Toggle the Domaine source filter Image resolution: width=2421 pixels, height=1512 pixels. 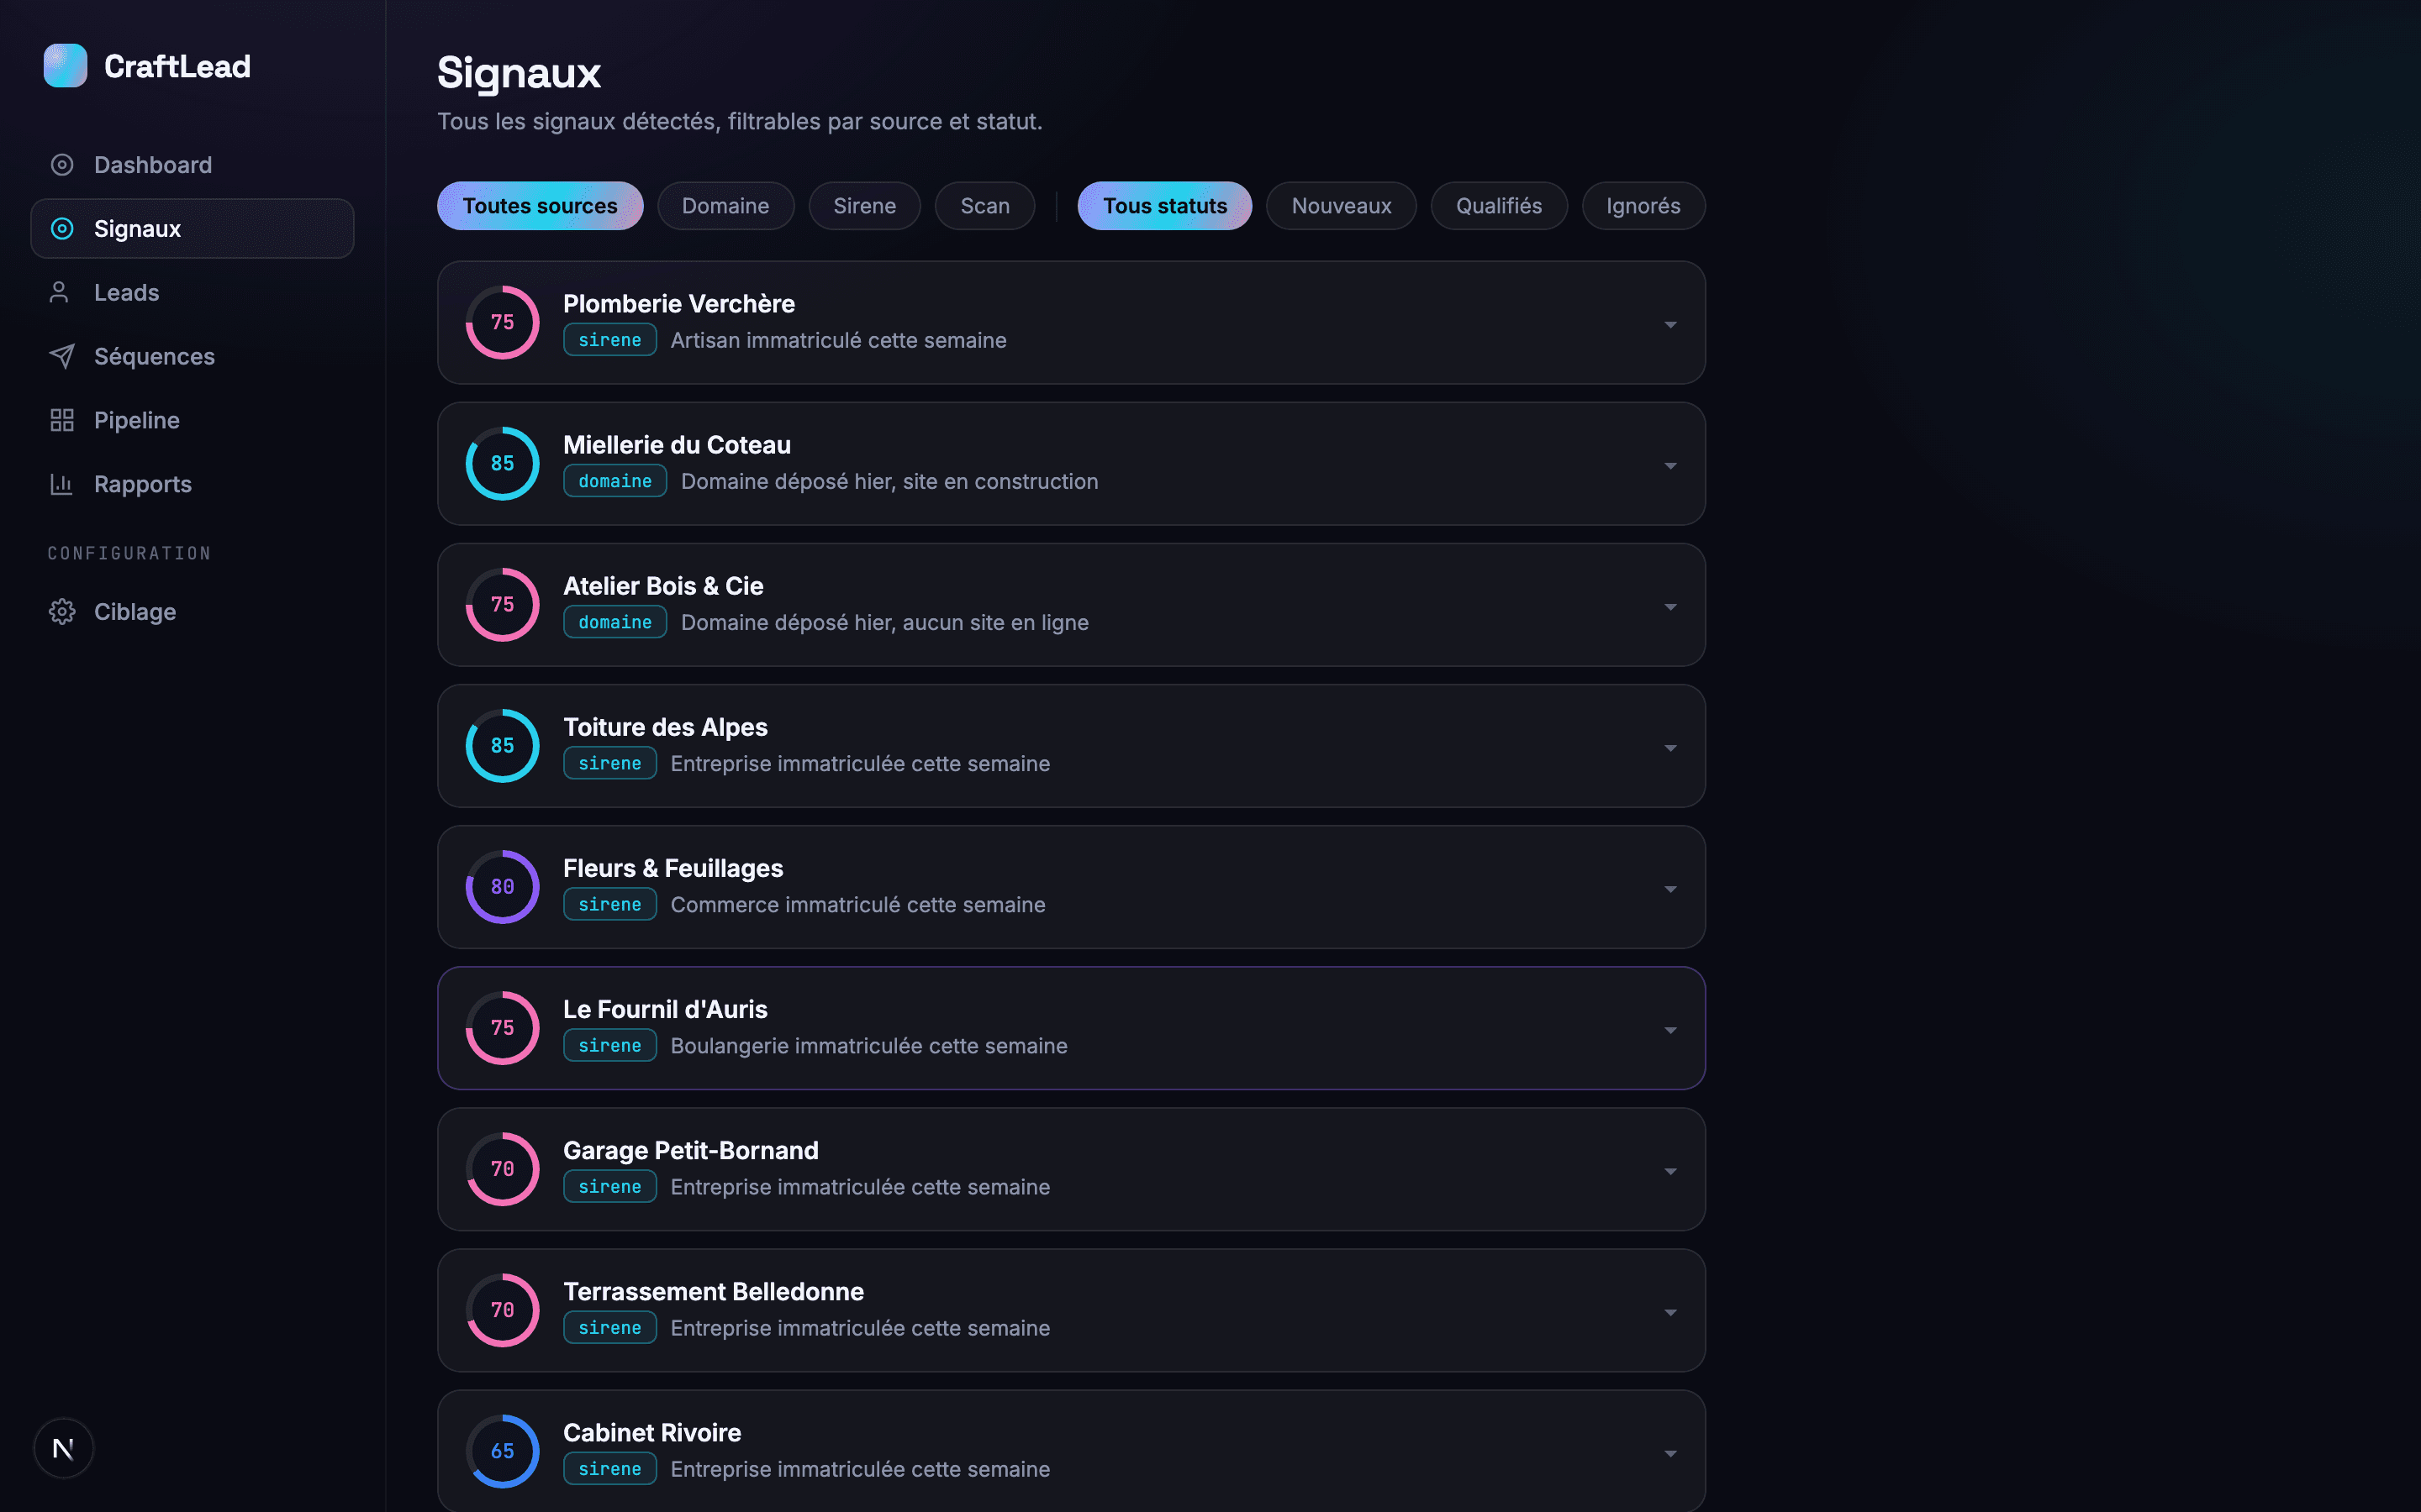click(725, 206)
